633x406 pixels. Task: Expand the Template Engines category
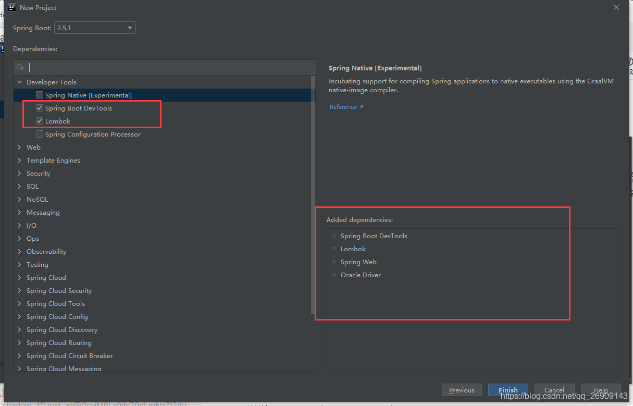[x=20, y=160]
